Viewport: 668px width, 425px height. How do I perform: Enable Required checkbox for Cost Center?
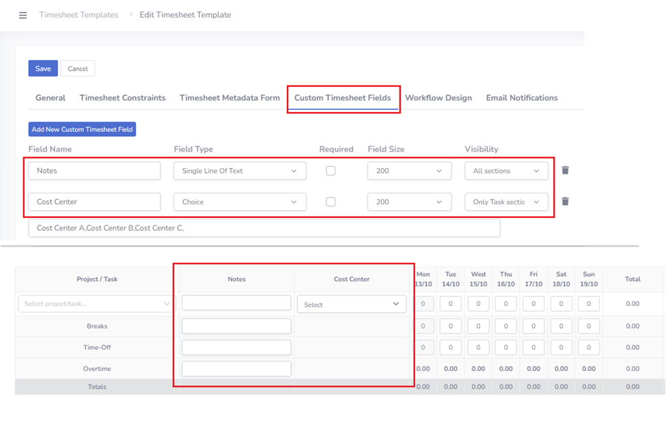click(331, 202)
